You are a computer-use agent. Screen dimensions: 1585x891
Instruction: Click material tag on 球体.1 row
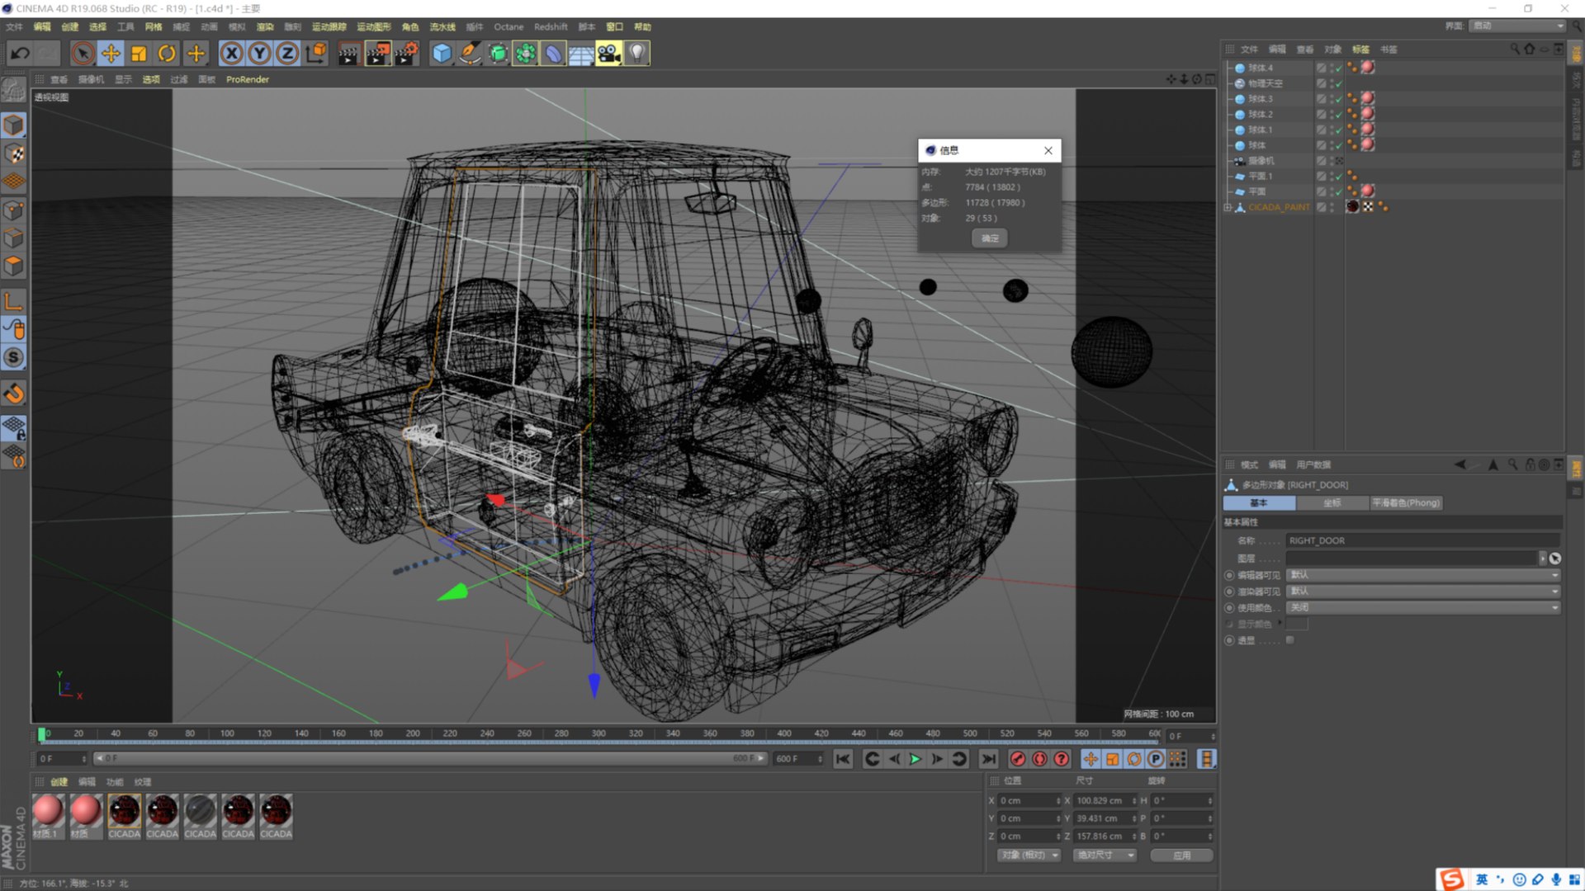click(x=1368, y=130)
